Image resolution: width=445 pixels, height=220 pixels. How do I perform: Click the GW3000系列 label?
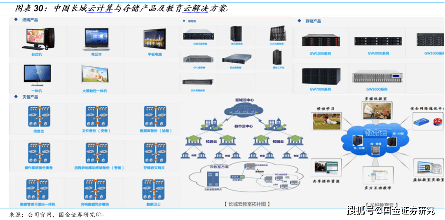[378, 53]
